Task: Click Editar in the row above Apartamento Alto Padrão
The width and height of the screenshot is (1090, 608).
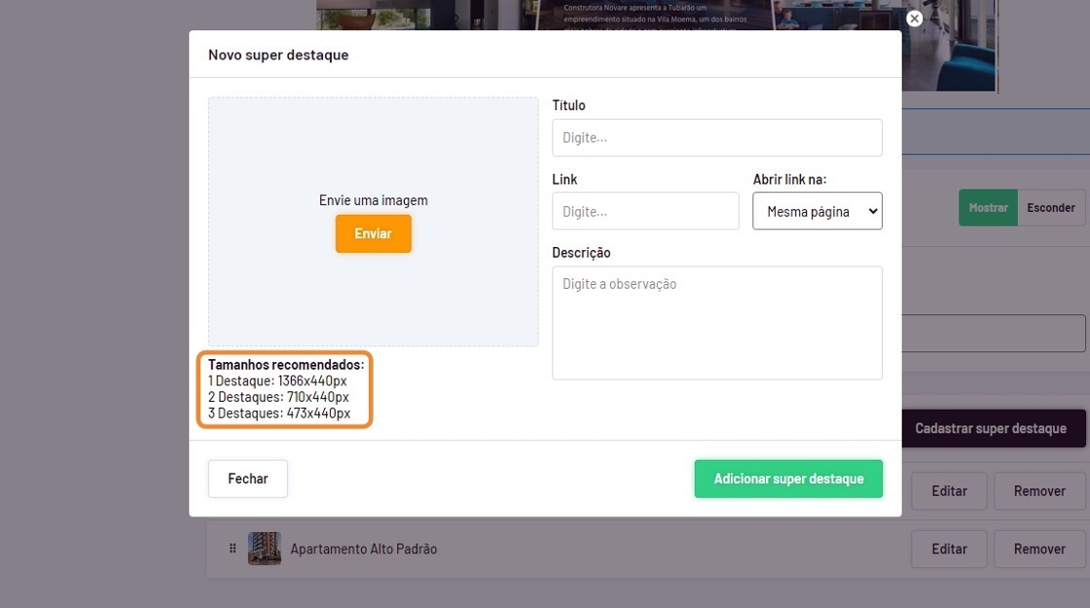Action: pos(949,491)
